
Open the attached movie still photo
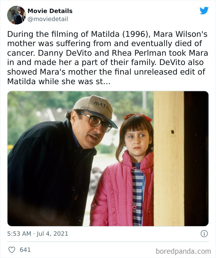click(108, 158)
